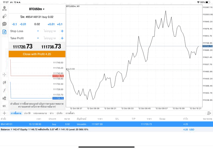This screenshot has height=149, width=213.
Task: Click the Take Profit input field
Action: (50, 38)
